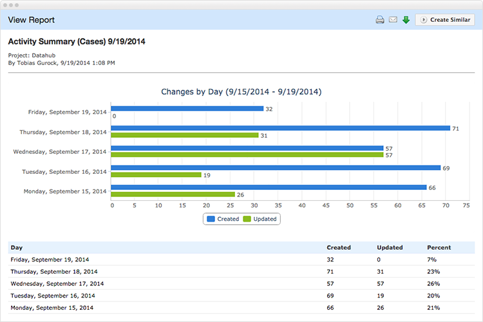Click the Activity Summary (Cases) report title
The width and height of the screenshot is (483, 322).
[77, 41]
